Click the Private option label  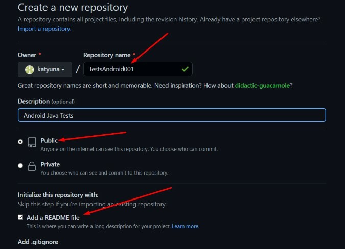(50, 164)
